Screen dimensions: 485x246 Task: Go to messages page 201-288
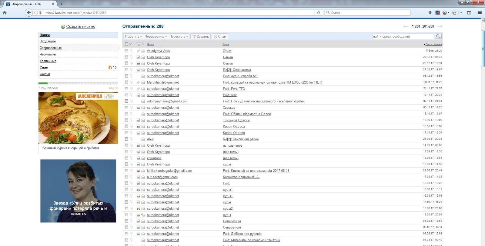pos(428,26)
